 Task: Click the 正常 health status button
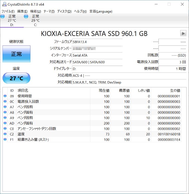pyautogui.click(x=16, y=54)
